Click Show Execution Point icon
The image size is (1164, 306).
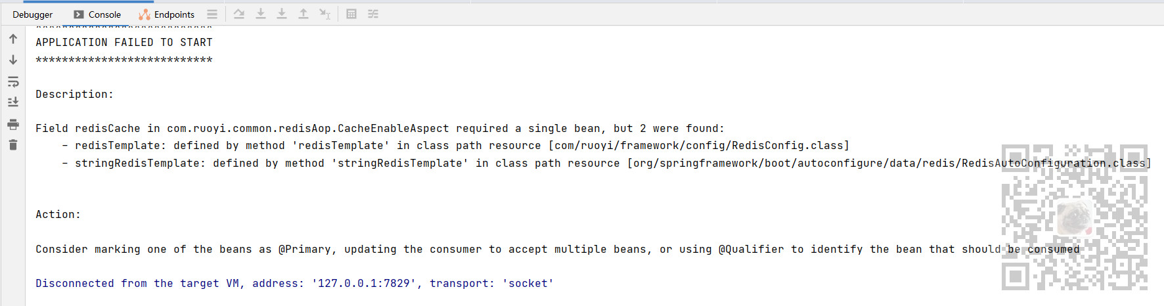pos(239,14)
